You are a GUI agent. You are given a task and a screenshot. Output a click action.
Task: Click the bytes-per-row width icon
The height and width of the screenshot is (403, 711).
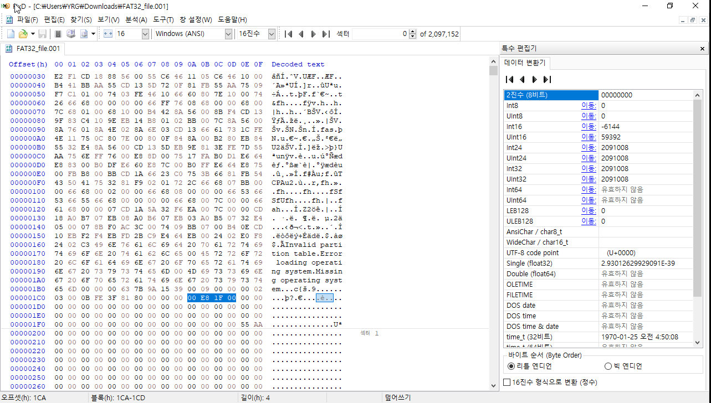tap(108, 34)
